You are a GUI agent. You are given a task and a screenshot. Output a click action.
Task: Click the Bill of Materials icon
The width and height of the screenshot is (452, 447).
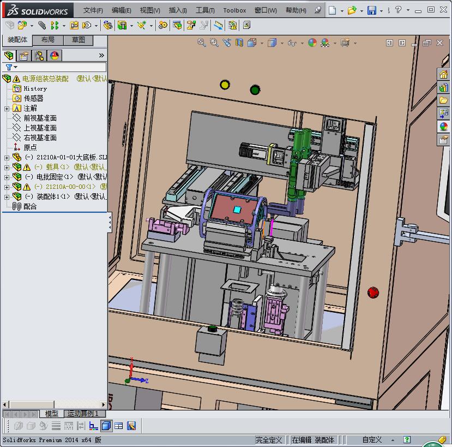177,26
